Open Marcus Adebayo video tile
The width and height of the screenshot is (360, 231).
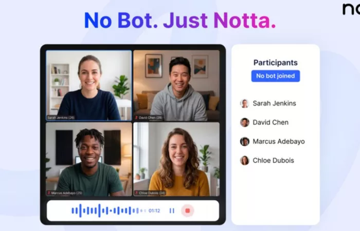89,159
